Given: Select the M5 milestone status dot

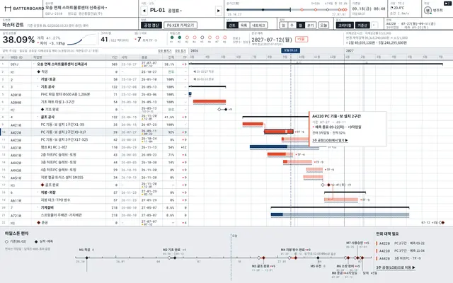Looking at the screenshot, I should [202, 37].
